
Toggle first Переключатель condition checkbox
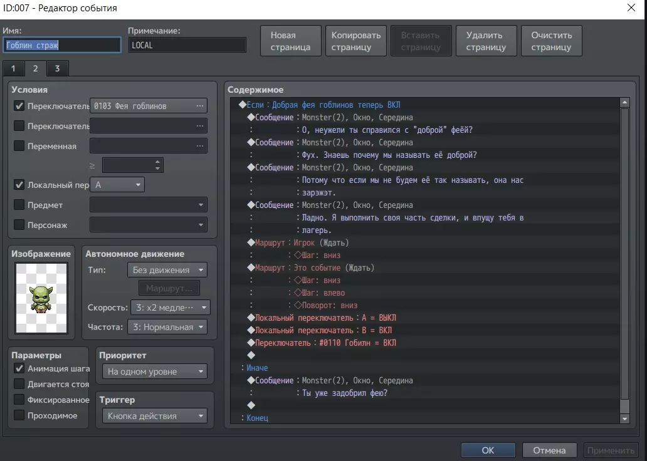pos(19,106)
